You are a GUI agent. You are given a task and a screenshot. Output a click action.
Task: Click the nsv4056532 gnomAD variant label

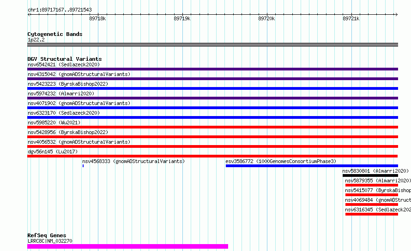click(x=79, y=142)
